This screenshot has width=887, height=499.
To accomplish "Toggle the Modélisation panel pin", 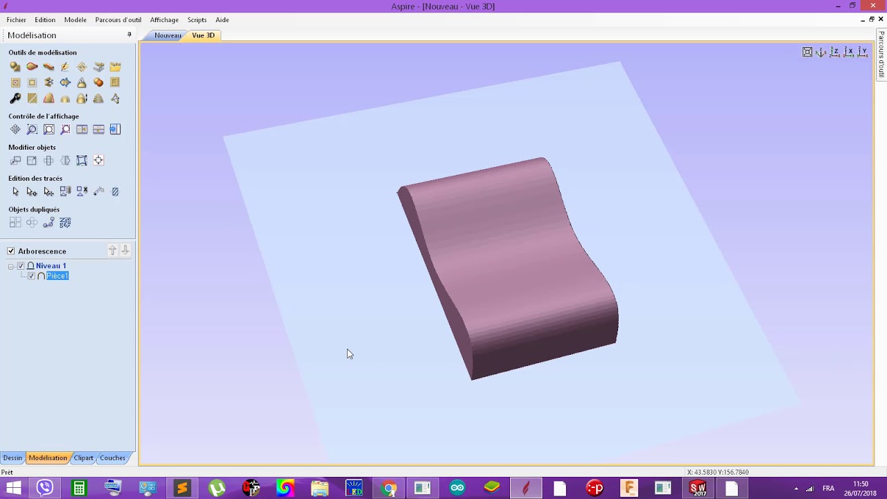I will 129,35.
